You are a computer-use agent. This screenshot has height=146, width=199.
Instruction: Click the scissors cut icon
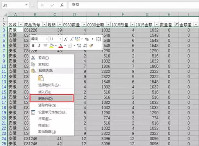33,58
